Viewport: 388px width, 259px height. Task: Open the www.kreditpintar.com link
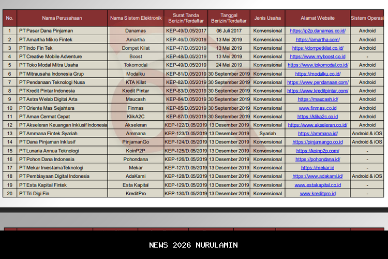[318, 91]
